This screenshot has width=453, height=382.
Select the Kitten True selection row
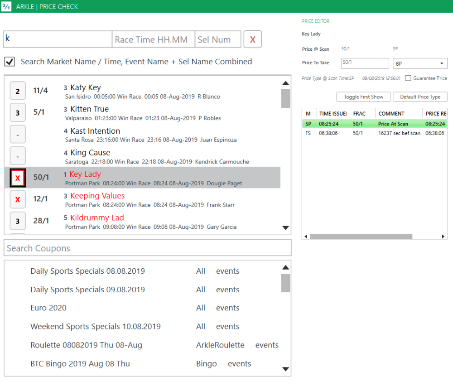(x=142, y=112)
